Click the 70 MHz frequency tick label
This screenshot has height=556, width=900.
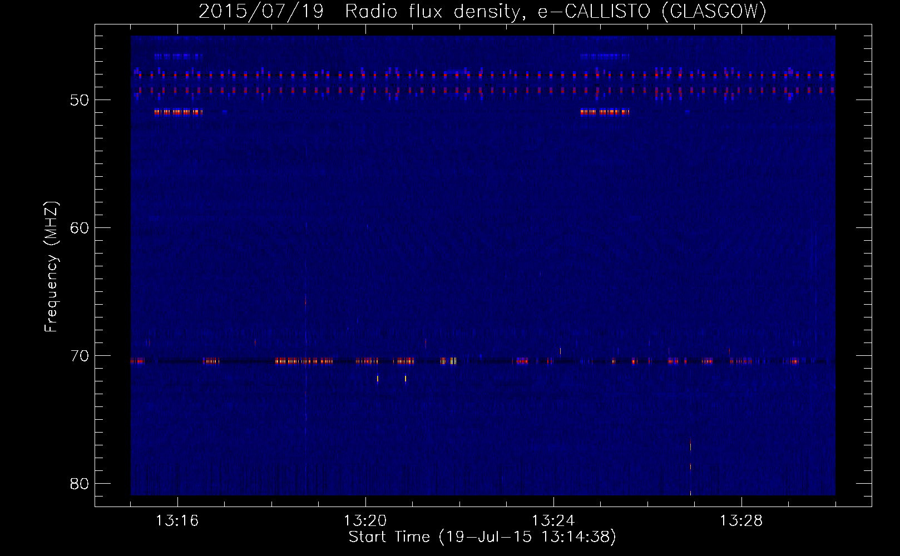(80, 355)
